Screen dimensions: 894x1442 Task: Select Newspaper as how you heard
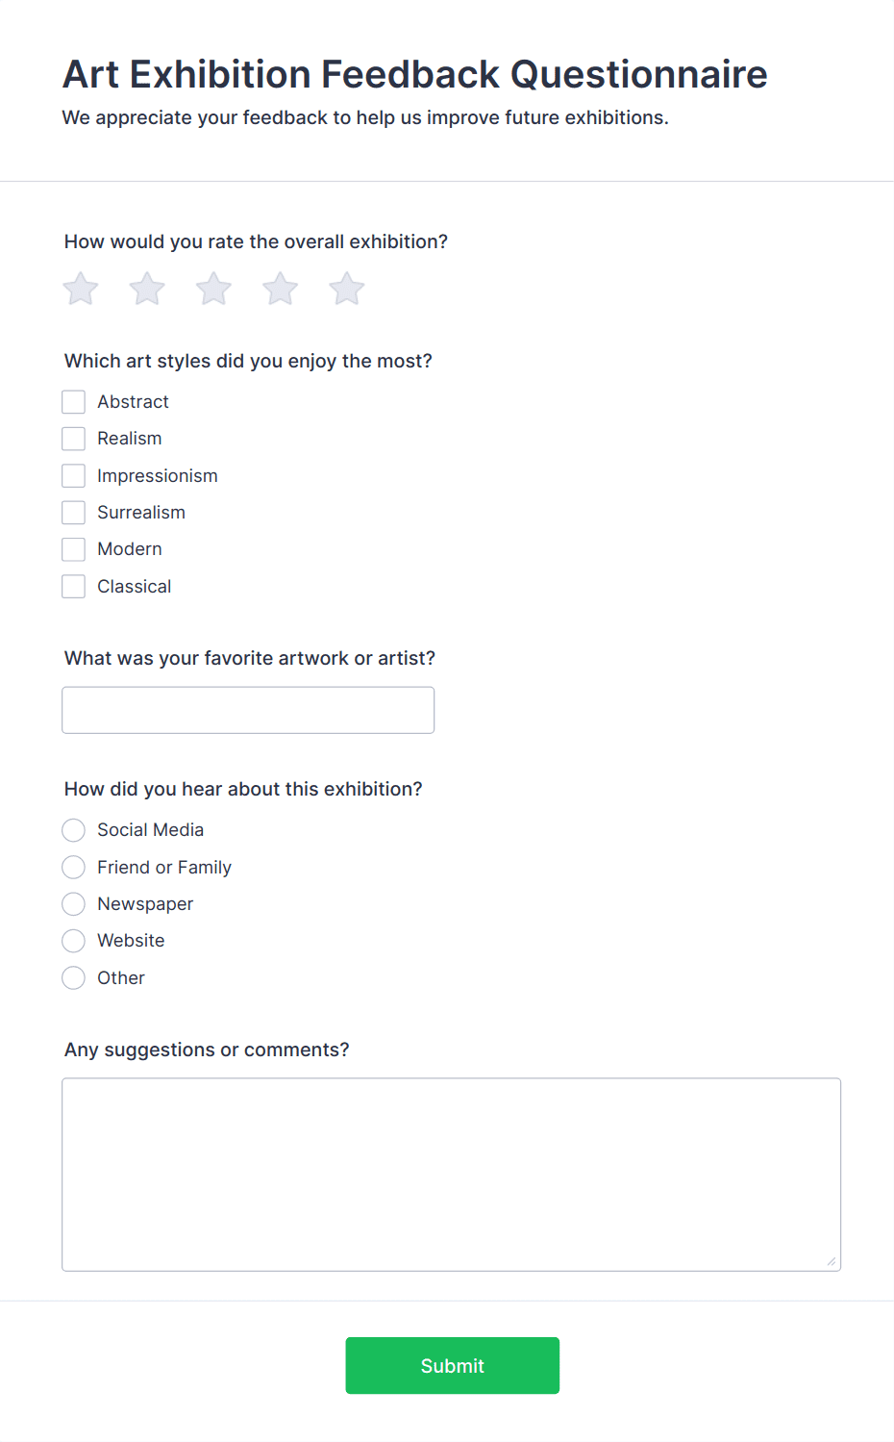[x=73, y=903]
